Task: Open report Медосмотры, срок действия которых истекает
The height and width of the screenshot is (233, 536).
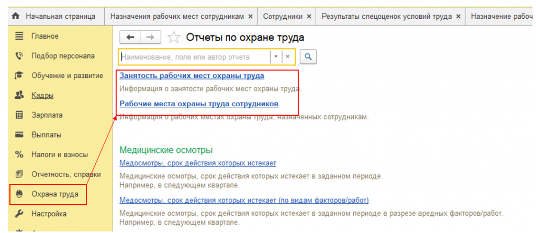Action: [197, 163]
